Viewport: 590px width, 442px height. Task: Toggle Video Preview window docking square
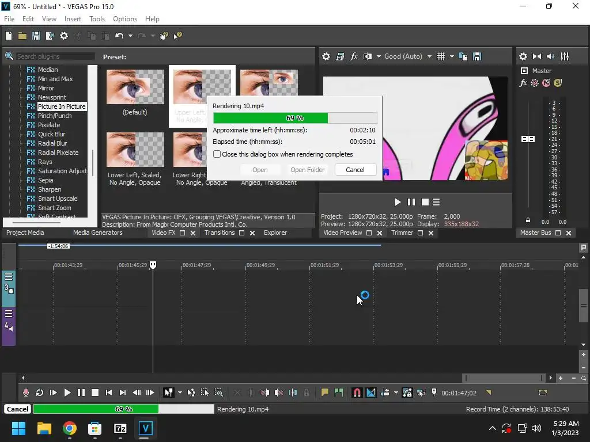pos(369,233)
